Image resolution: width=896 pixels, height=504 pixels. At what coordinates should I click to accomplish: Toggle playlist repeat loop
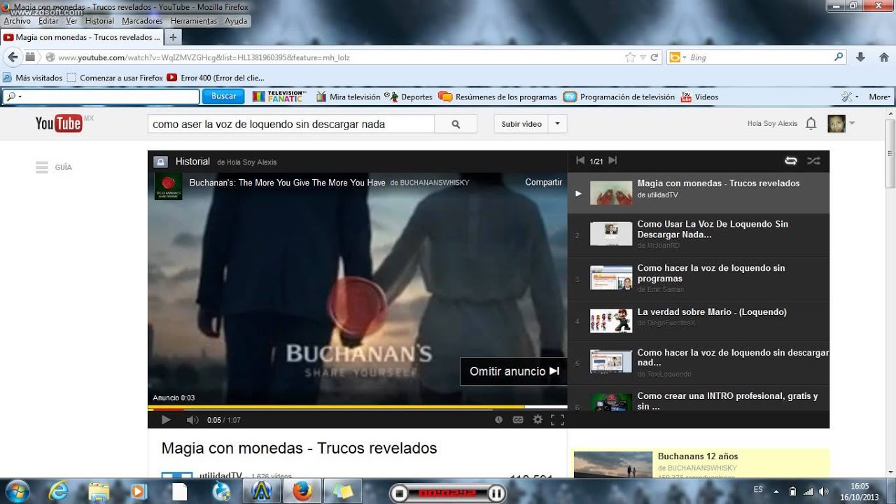point(791,160)
